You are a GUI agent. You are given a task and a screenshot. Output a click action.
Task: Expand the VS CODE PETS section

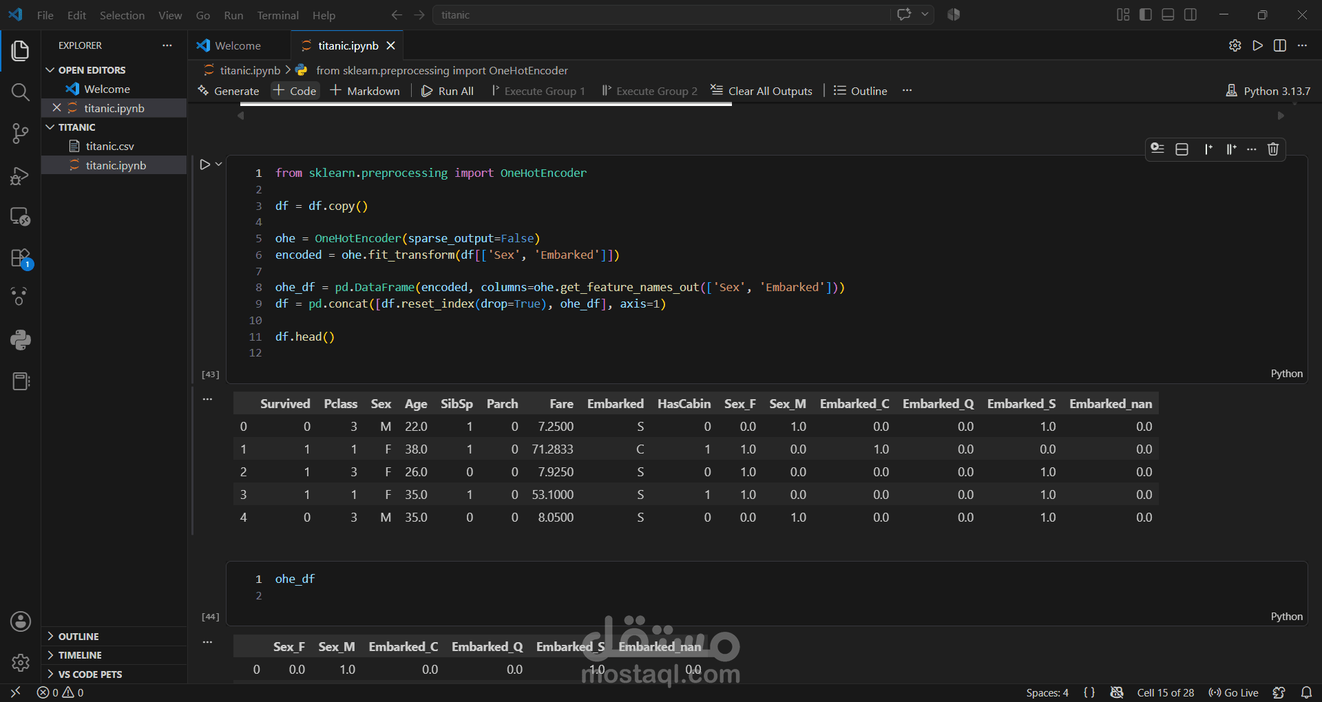90,674
